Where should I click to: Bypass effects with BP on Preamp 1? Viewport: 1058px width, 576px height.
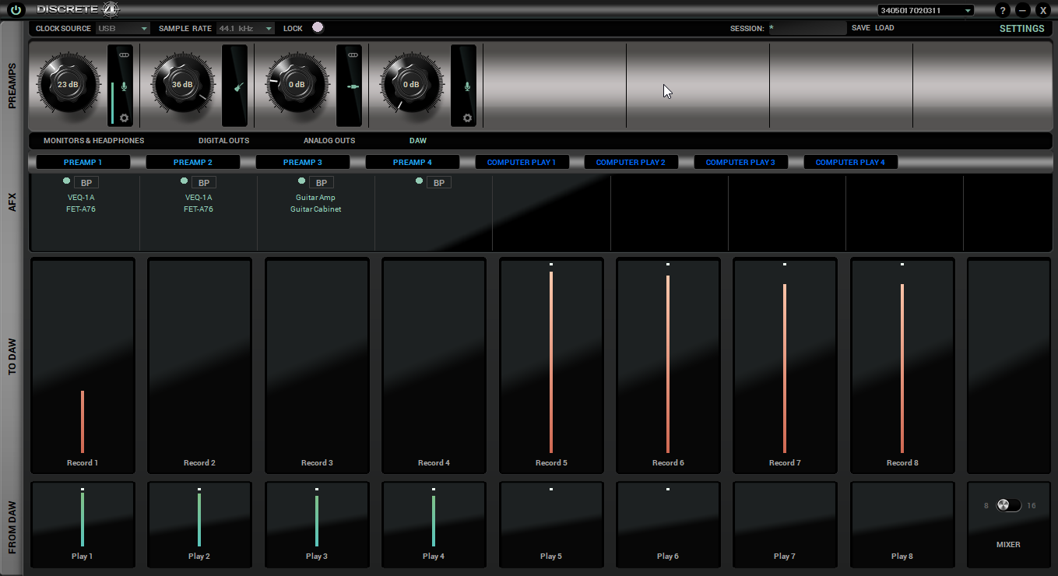coord(86,183)
